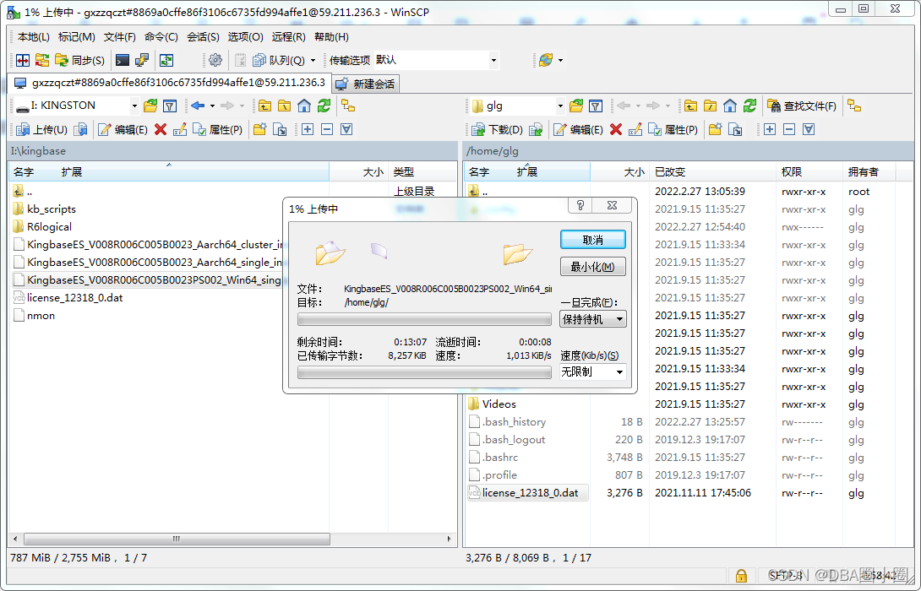Click the 查找文件(F) find files button

tap(802, 106)
